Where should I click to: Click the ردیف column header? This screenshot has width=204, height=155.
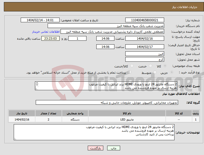(196, 113)
